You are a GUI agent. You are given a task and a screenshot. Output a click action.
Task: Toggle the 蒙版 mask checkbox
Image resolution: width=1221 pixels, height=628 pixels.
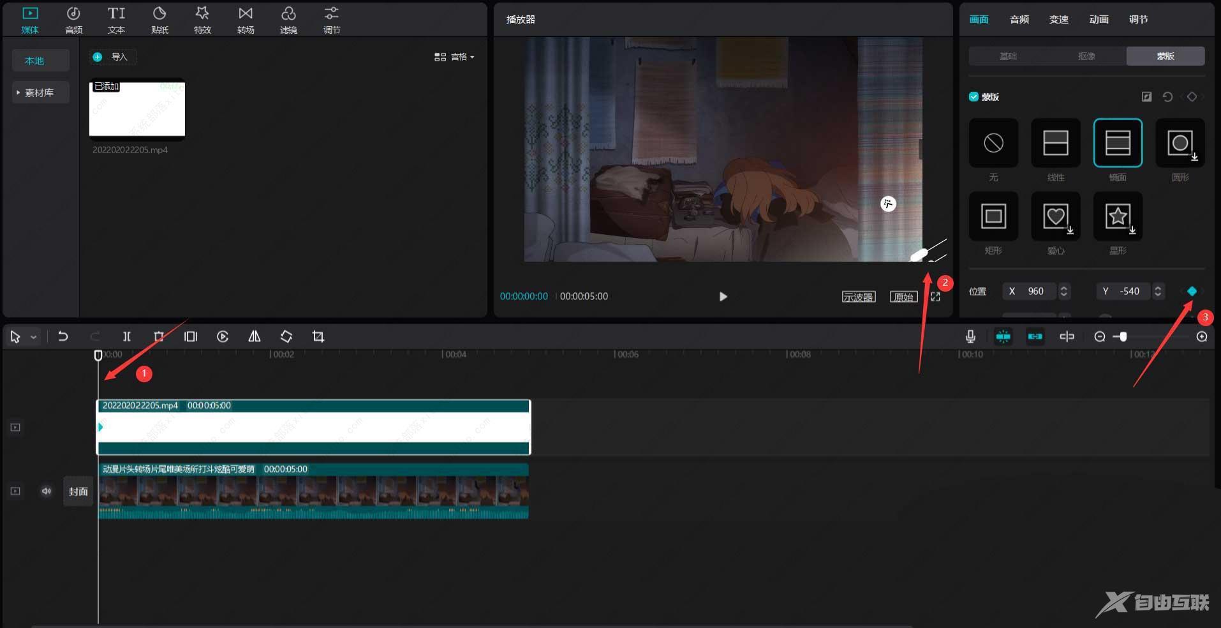click(973, 97)
